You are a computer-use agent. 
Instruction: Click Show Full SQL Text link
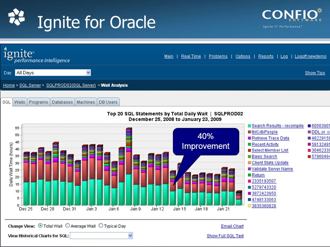pyautogui.click(x=225, y=236)
